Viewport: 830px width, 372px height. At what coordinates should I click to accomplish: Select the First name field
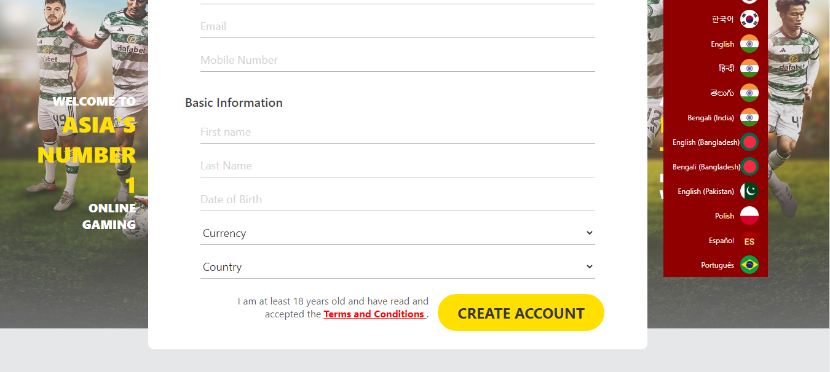coord(397,132)
